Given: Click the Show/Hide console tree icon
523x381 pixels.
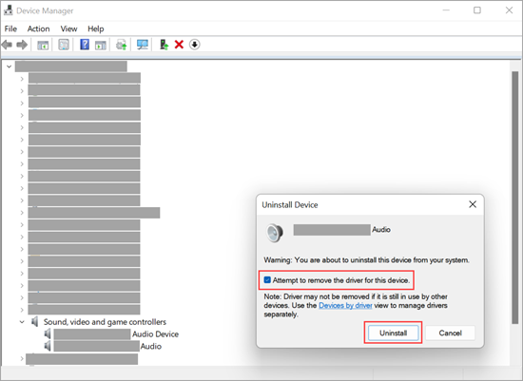Looking at the screenshot, I should tap(43, 45).
